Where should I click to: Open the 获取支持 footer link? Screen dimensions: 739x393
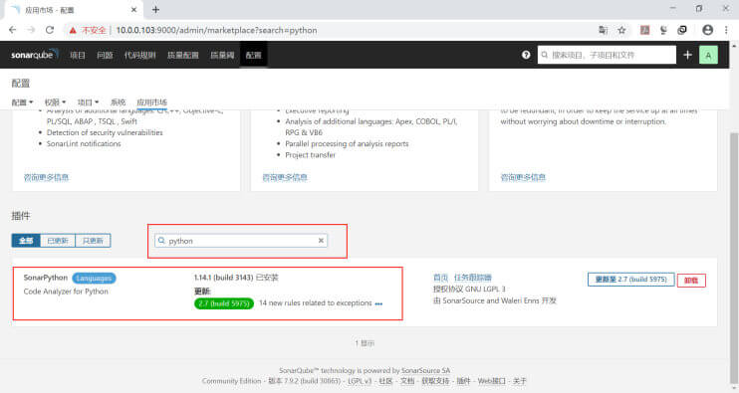coord(435,381)
